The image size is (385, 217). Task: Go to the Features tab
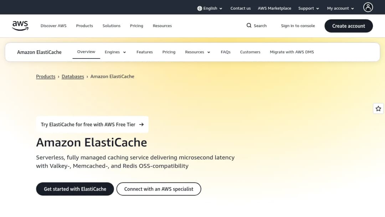[145, 52]
